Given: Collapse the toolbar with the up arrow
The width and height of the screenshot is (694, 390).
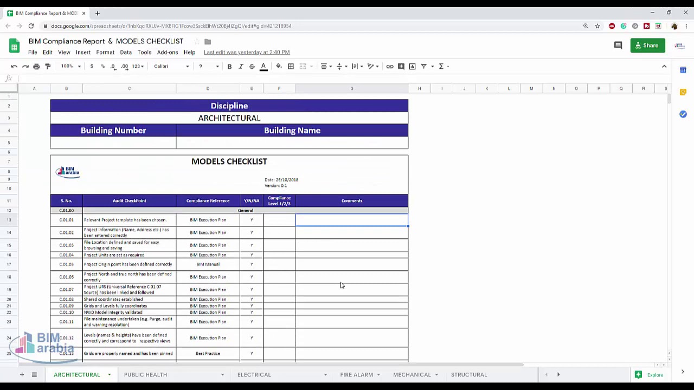Looking at the screenshot, I should [664, 66].
